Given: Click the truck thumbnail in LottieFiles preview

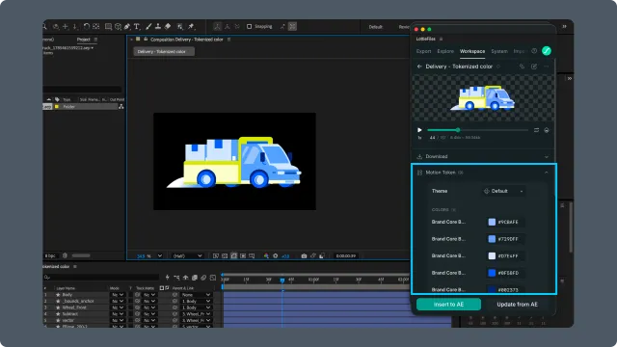Looking at the screenshot, I should click(x=482, y=98).
